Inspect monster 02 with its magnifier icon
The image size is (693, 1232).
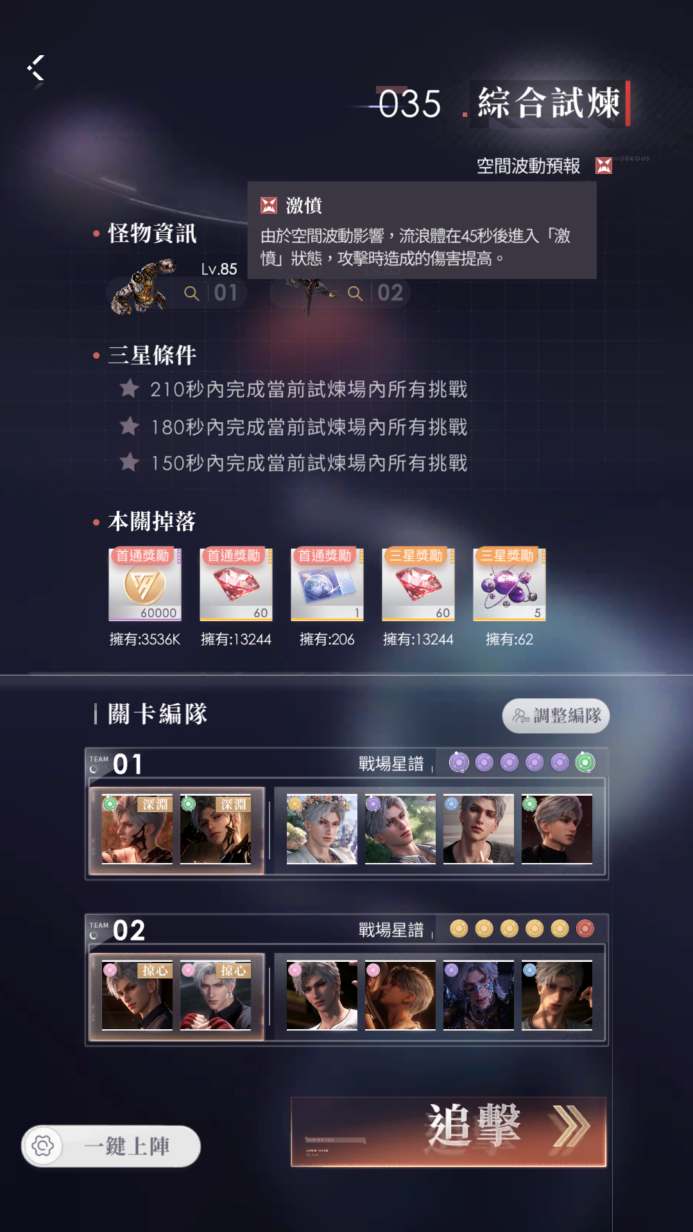[x=355, y=293]
